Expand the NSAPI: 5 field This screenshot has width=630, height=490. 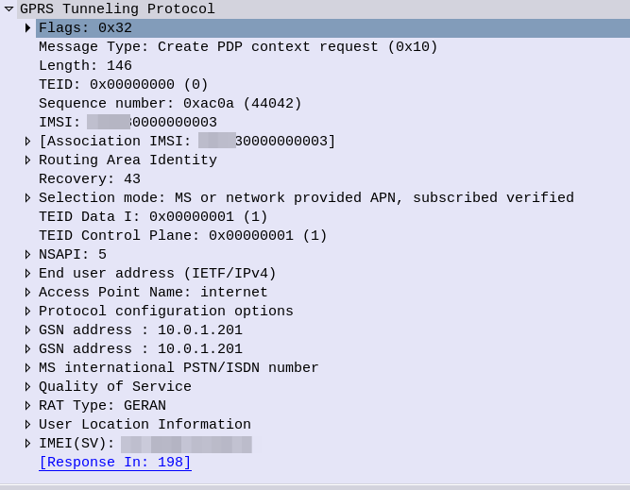pyautogui.click(x=28, y=255)
